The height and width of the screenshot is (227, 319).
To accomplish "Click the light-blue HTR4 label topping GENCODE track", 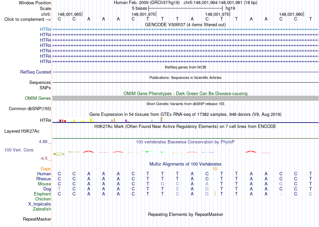I will (x=45, y=29).
